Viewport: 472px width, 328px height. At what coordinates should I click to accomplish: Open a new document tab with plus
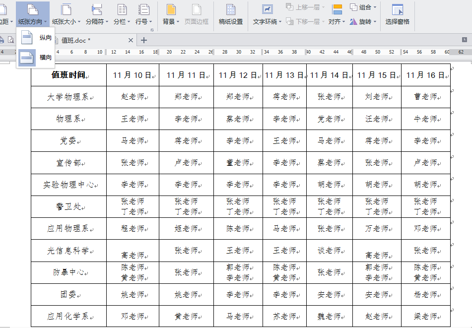(144, 40)
